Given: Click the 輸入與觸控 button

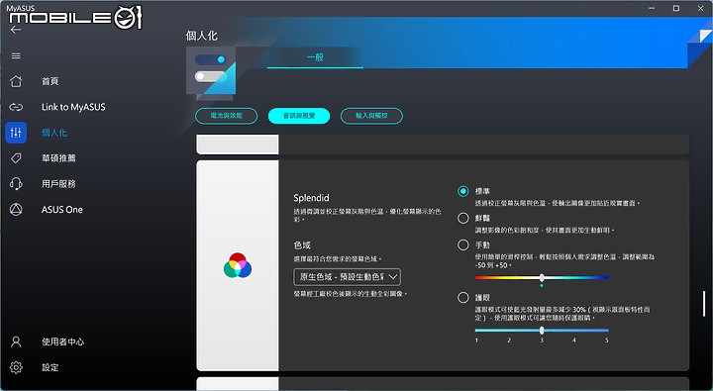Looking at the screenshot, I should tap(371, 116).
